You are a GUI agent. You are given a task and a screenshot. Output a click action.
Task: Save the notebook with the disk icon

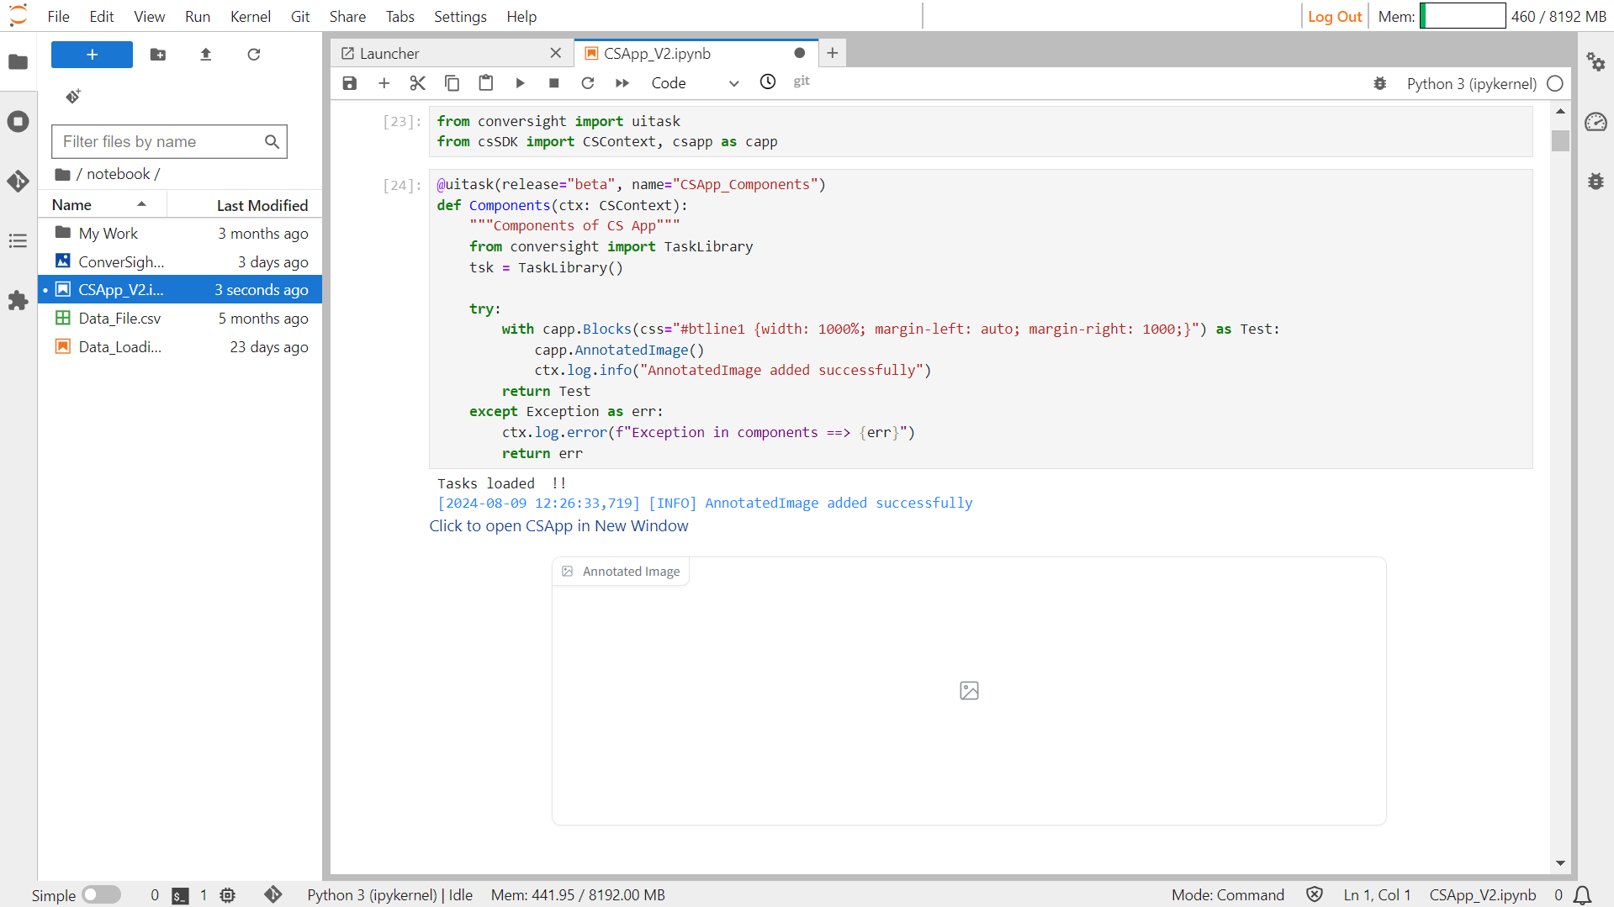[350, 82]
